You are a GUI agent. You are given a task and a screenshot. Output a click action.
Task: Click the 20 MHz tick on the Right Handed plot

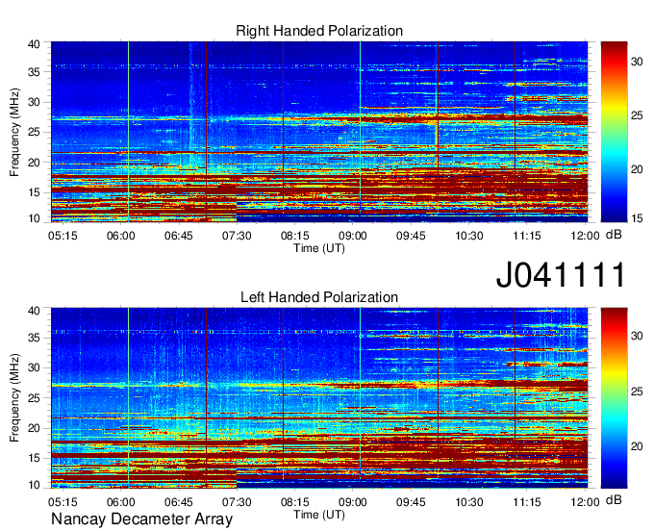[x=34, y=163]
